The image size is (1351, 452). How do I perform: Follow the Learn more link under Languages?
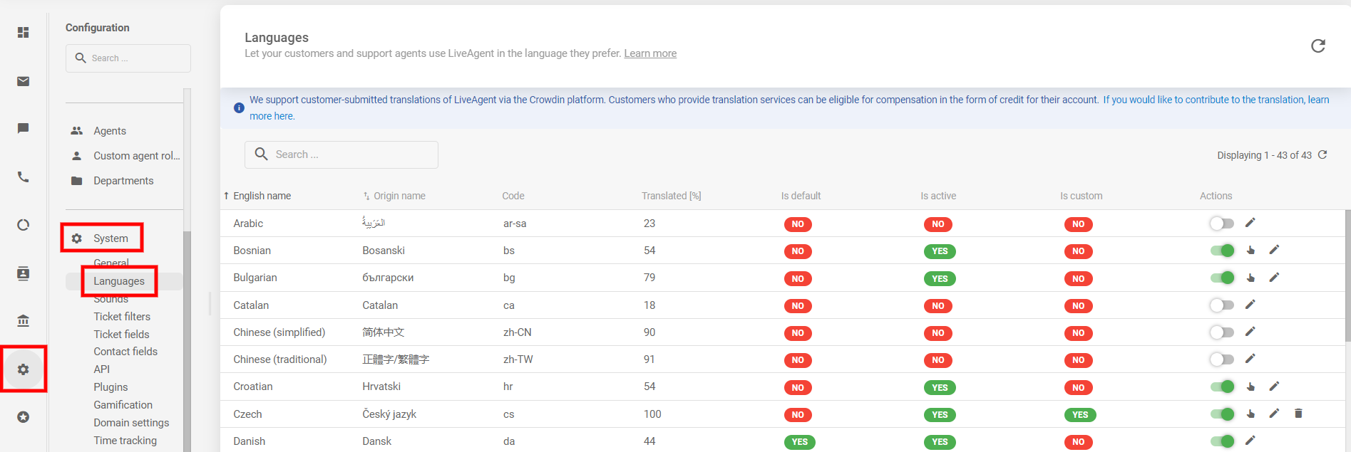(x=650, y=53)
